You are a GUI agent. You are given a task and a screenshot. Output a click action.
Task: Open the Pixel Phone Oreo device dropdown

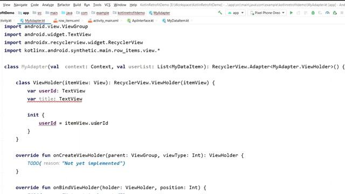[267, 13]
